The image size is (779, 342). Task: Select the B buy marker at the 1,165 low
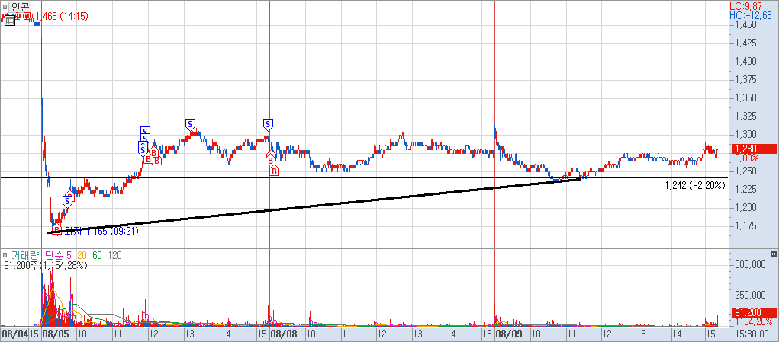[56, 229]
